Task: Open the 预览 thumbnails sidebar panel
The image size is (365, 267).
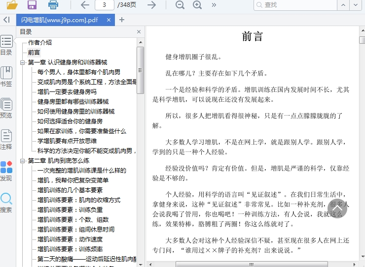Action: pyautogui.click(x=6, y=108)
